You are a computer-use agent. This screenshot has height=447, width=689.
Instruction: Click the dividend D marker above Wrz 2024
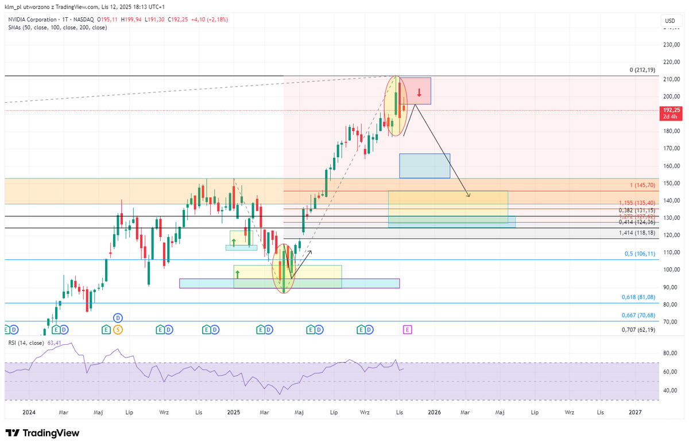(168, 329)
